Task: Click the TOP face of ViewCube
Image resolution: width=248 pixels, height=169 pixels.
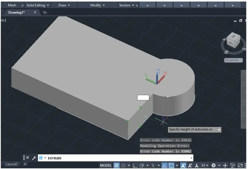Action: pyautogui.click(x=233, y=36)
